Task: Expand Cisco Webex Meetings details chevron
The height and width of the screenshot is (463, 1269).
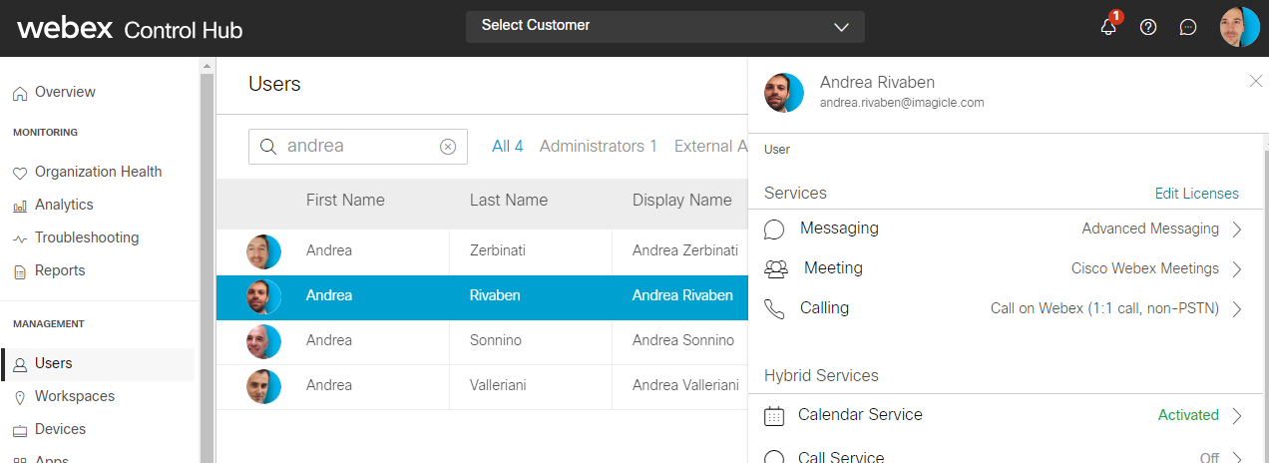Action: pyautogui.click(x=1237, y=269)
